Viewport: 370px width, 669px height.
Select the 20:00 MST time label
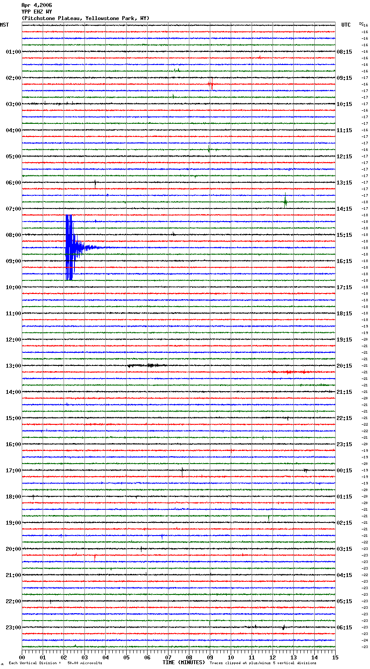13,549
